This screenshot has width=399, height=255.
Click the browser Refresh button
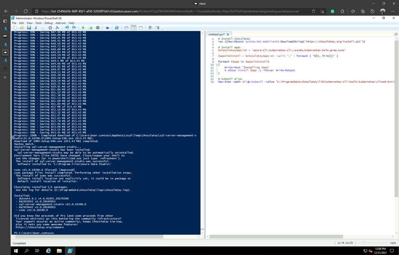(x=27, y=12)
